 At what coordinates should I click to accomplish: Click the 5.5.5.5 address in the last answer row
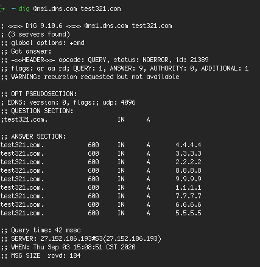pyautogui.click(x=188, y=213)
